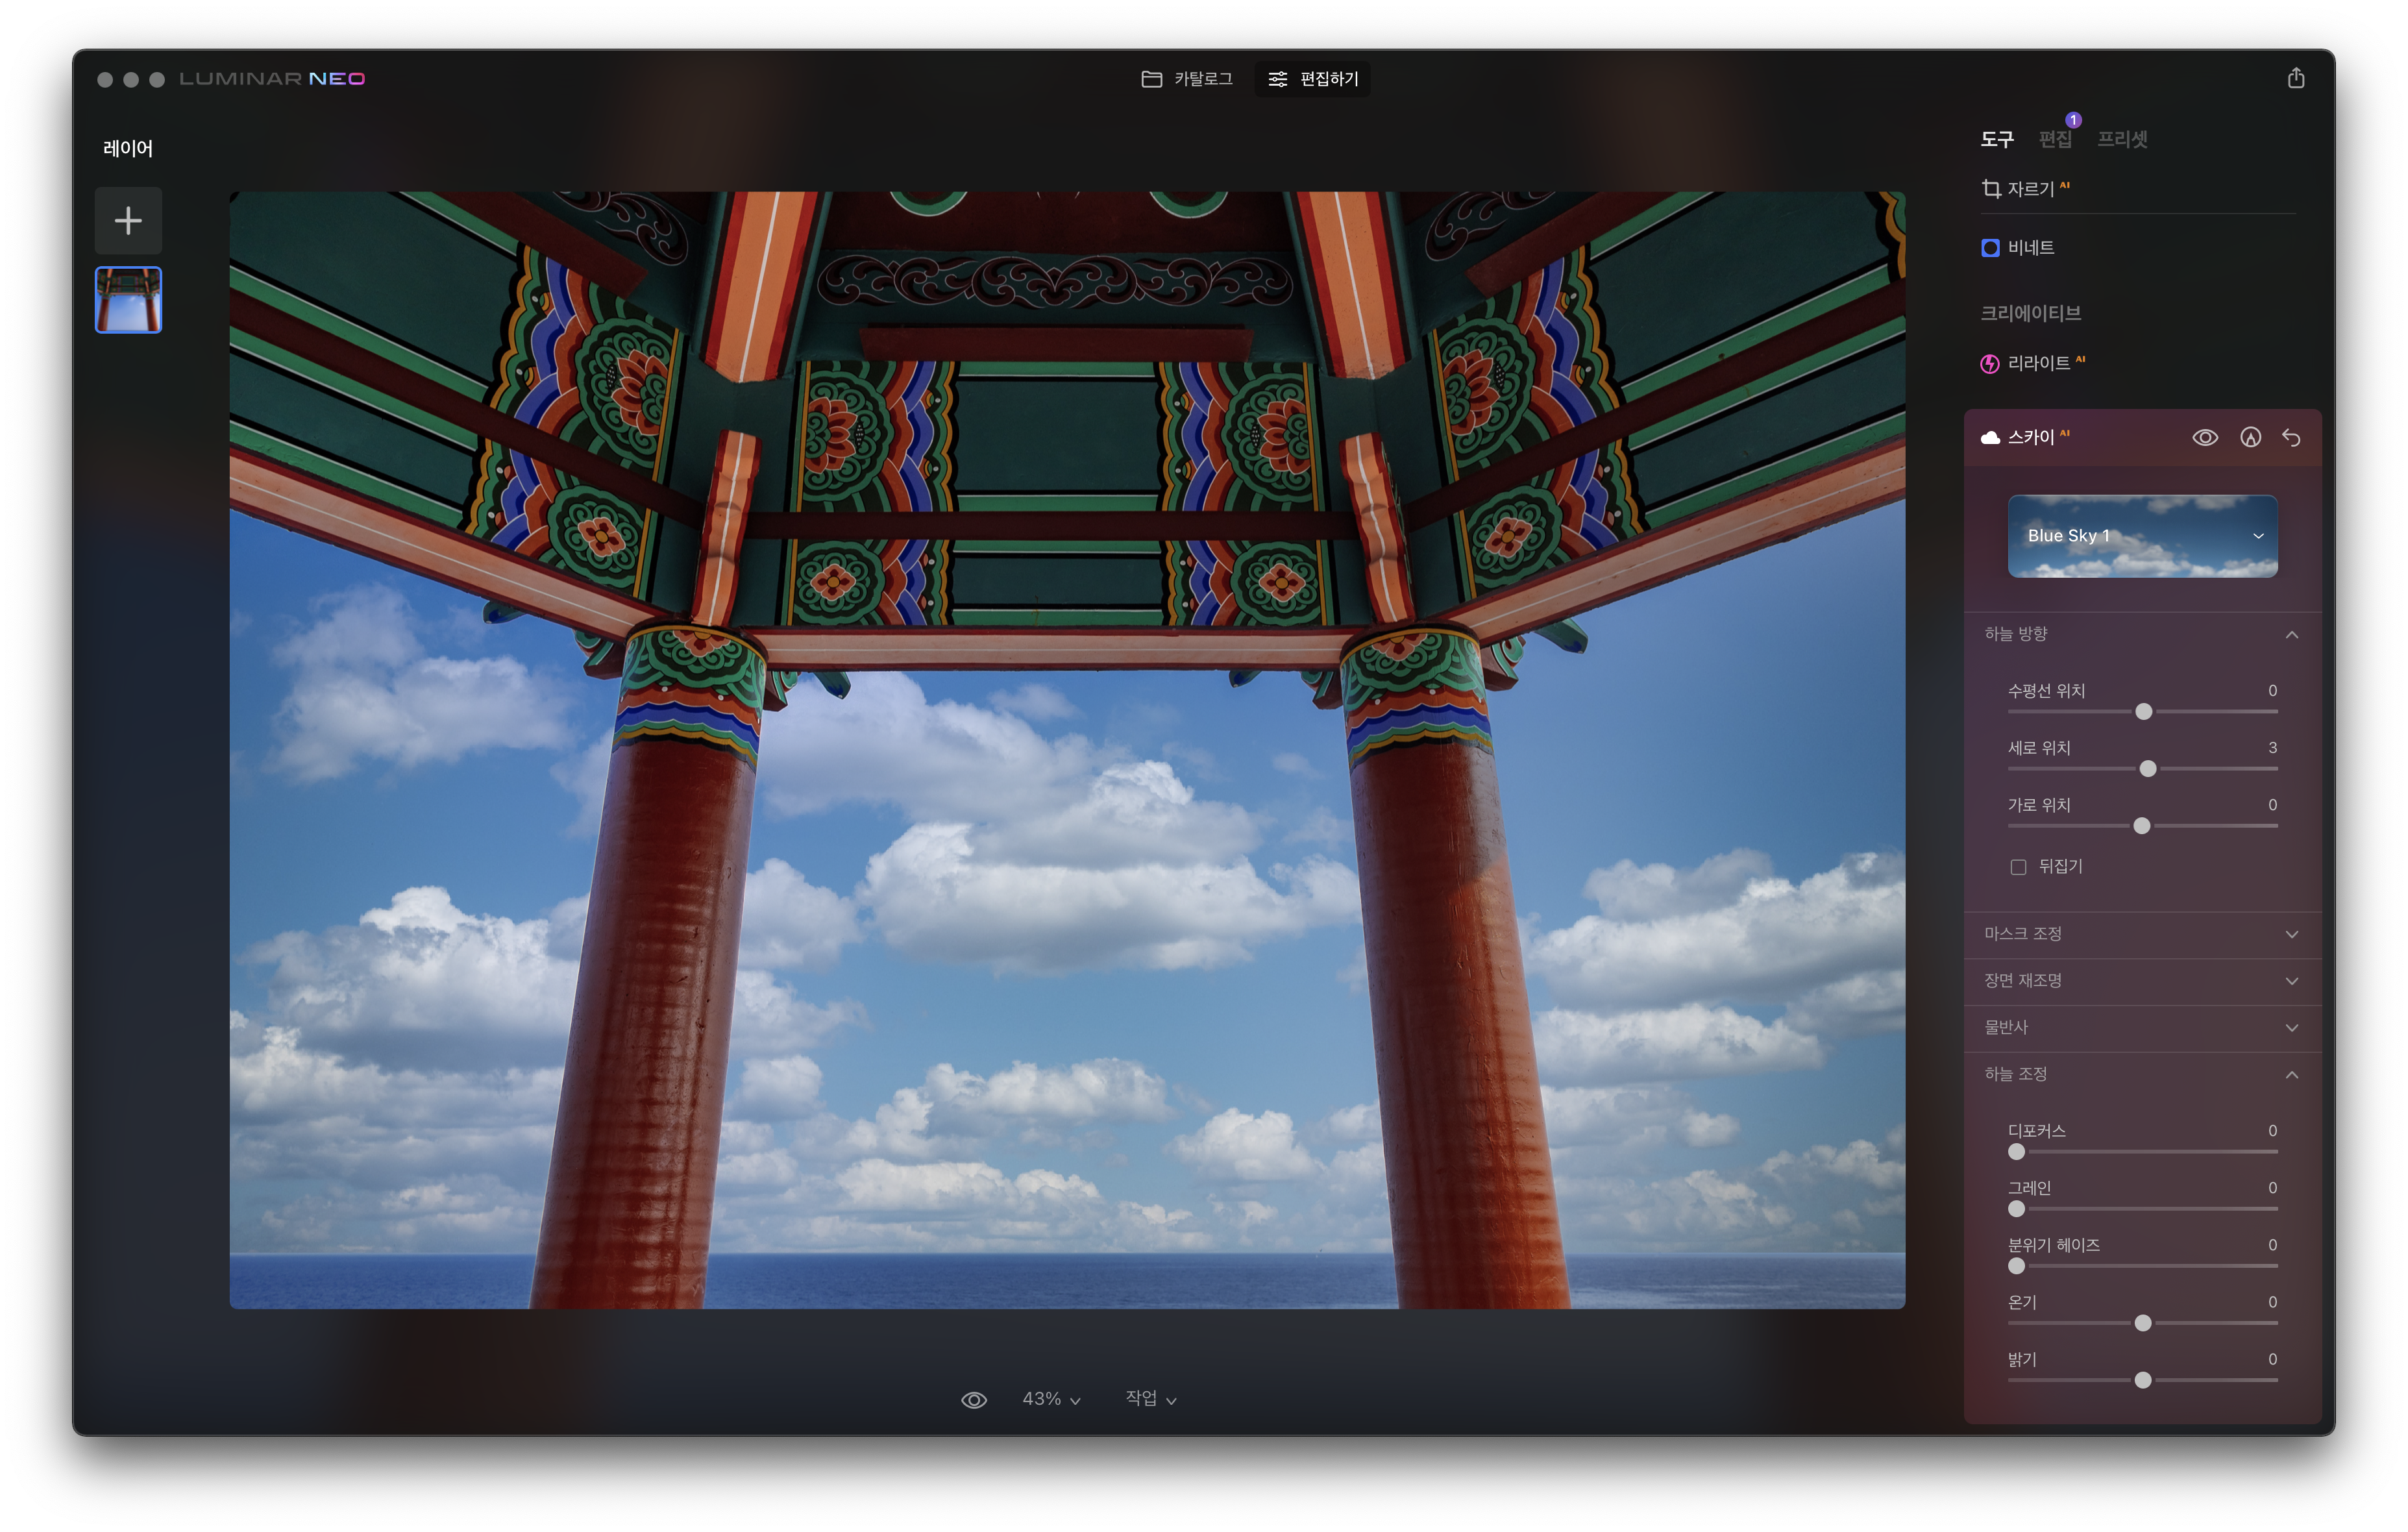2408x1532 pixels.
Task: Reset the 스카이 tool with undo arrow
Action: [x=2291, y=437]
